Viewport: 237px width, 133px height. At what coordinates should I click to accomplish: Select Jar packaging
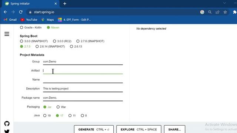[x=47, y=107]
